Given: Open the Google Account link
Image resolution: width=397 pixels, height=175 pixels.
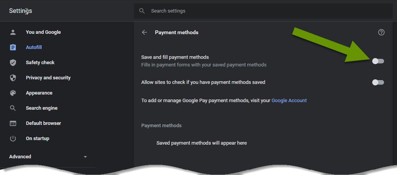Looking at the screenshot, I should tap(289, 100).
